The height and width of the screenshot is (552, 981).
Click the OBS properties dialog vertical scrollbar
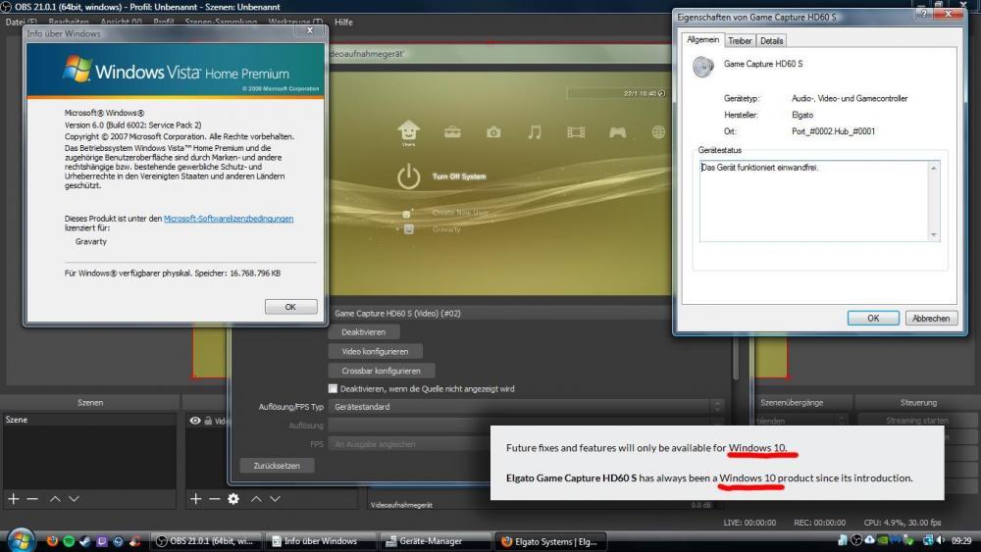tap(736, 356)
